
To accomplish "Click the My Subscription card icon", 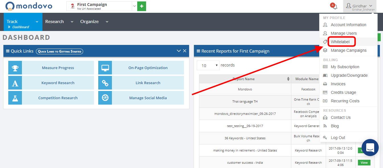I will 325,67.
